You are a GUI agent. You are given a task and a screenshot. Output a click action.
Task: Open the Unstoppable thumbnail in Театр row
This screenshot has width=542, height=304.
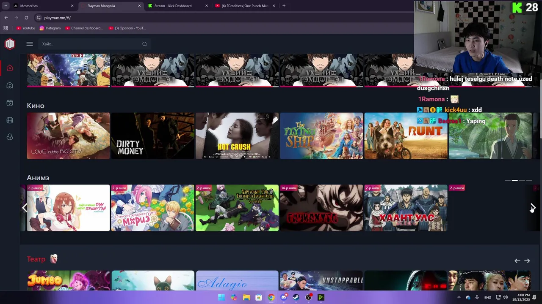click(321, 280)
